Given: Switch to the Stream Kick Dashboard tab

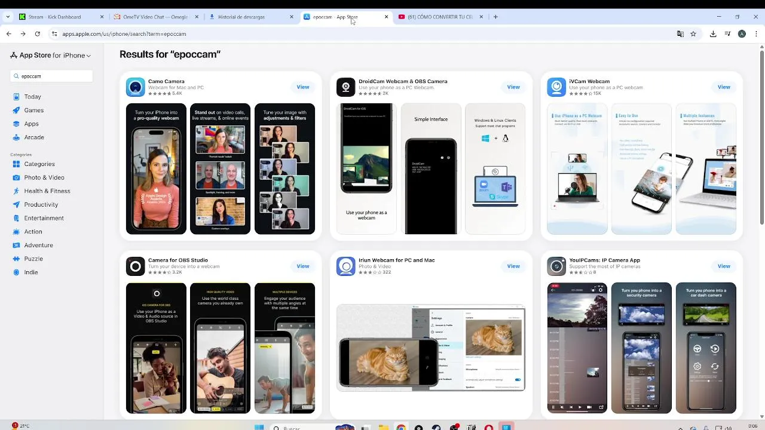Looking at the screenshot, I should click(x=60, y=17).
